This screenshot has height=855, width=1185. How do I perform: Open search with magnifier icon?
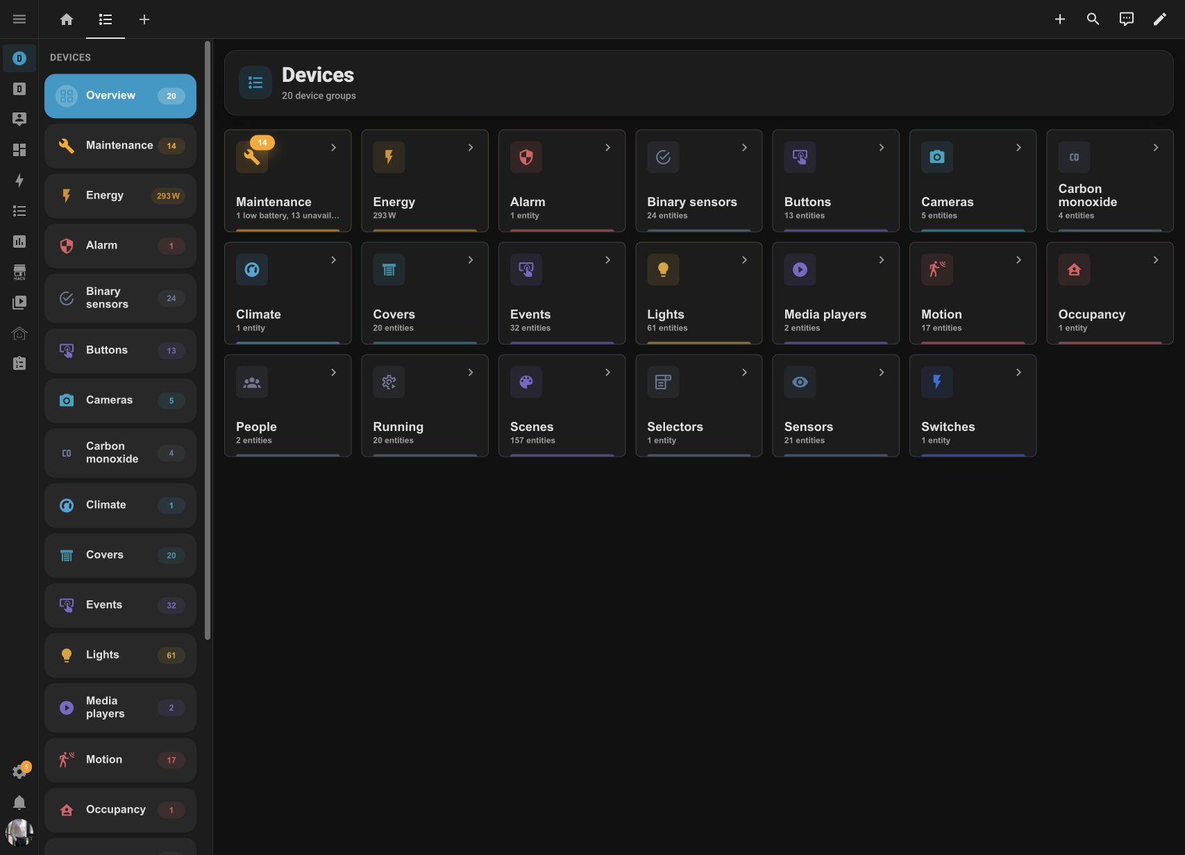[x=1093, y=19]
